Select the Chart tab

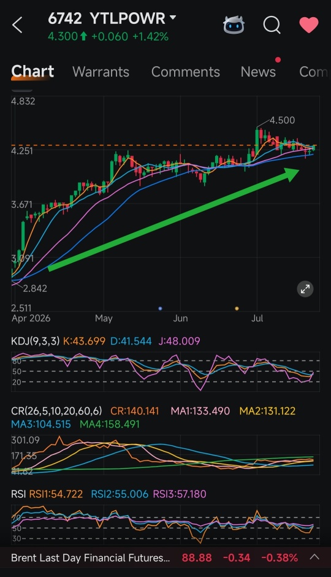(x=32, y=71)
